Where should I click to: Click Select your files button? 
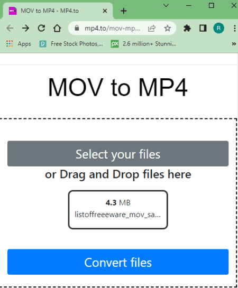118,154
